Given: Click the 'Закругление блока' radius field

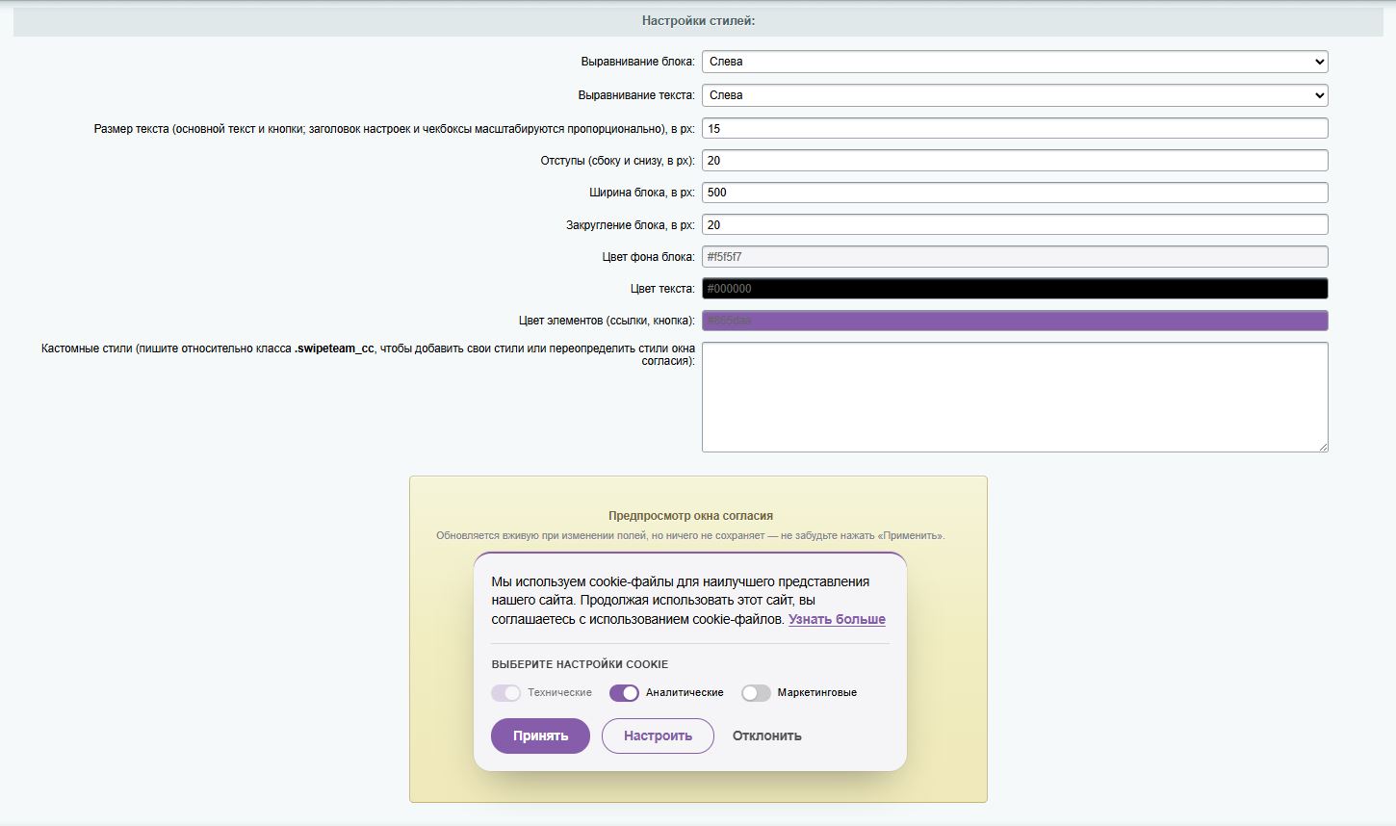Looking at the screenshot, I should (1015, 224).
